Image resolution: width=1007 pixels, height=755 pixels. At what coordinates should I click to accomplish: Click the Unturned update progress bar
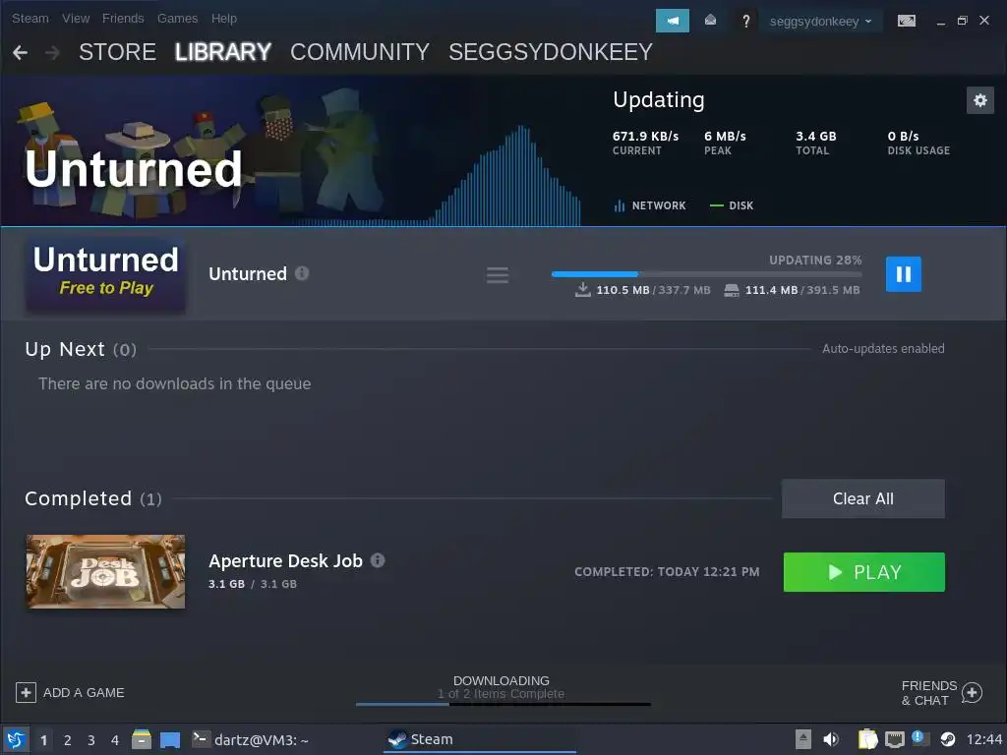point(706,274)
